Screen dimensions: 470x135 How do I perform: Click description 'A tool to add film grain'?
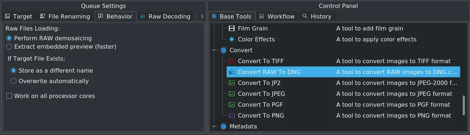point(370,28)
